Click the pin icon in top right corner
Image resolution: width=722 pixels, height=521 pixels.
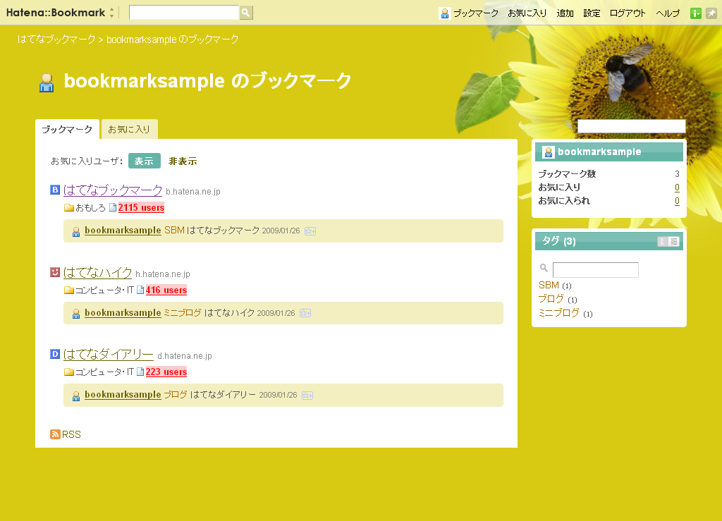[711, 13]
